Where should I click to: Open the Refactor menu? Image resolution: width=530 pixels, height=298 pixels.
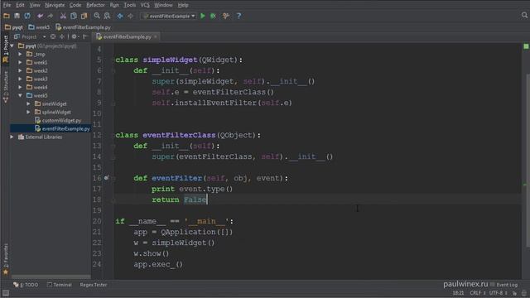click(95, 5)
